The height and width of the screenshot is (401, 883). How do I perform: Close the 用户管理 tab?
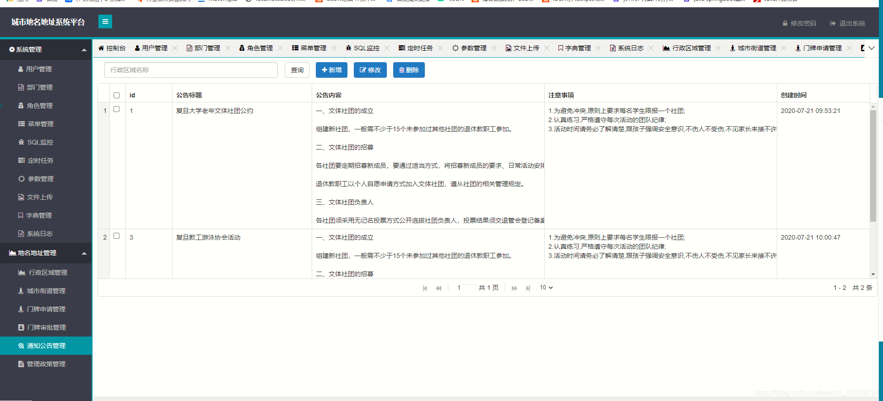(x=175, y=48)
